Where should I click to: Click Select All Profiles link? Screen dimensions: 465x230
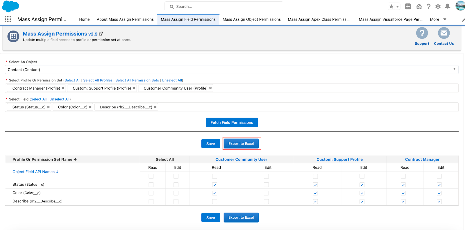[x=98, y=80]
